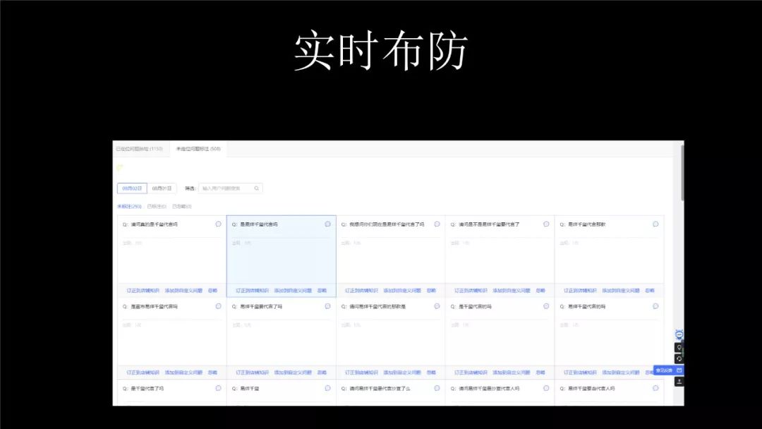Click 添加到自定义问题 under 是千玺代言的吗
This screenshot has width=762, height=429.
point(512,373)
